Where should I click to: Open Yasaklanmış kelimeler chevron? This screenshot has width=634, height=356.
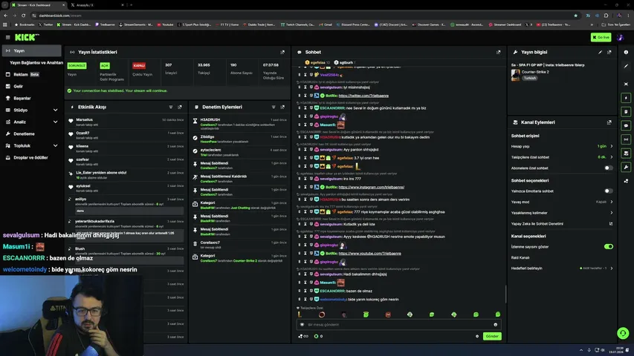point(612,213)
